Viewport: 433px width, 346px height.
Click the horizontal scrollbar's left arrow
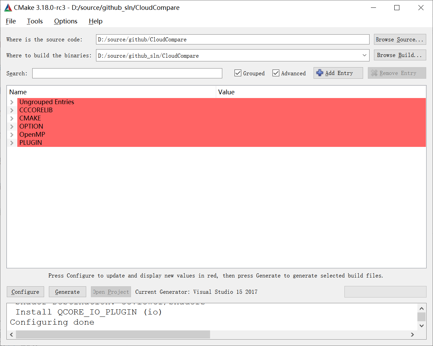pyautogui.click(x=12, y=334)
